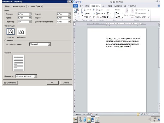
Task: Open the Size (Размер) ribbon menu
Action: click(x=87, y=13)
